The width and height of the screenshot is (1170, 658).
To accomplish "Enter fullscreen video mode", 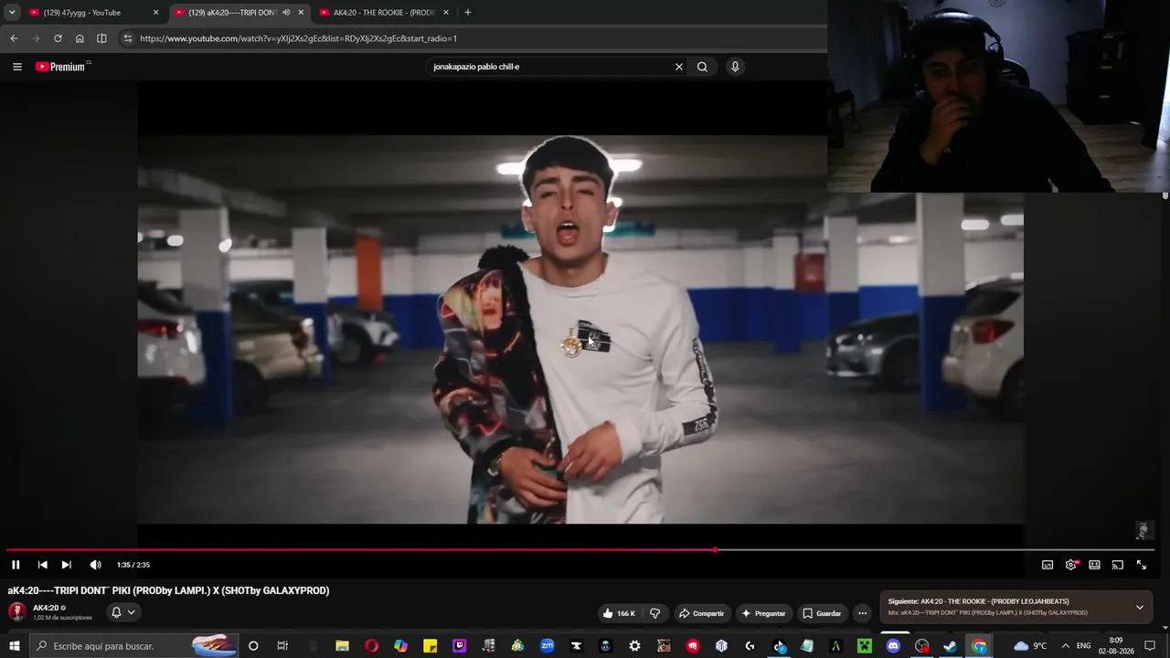I will click(x=1141, y=565).
